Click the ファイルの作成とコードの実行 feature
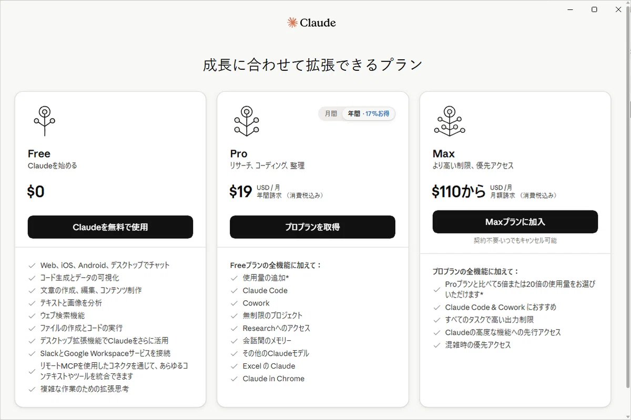 [x=82, y=328]
